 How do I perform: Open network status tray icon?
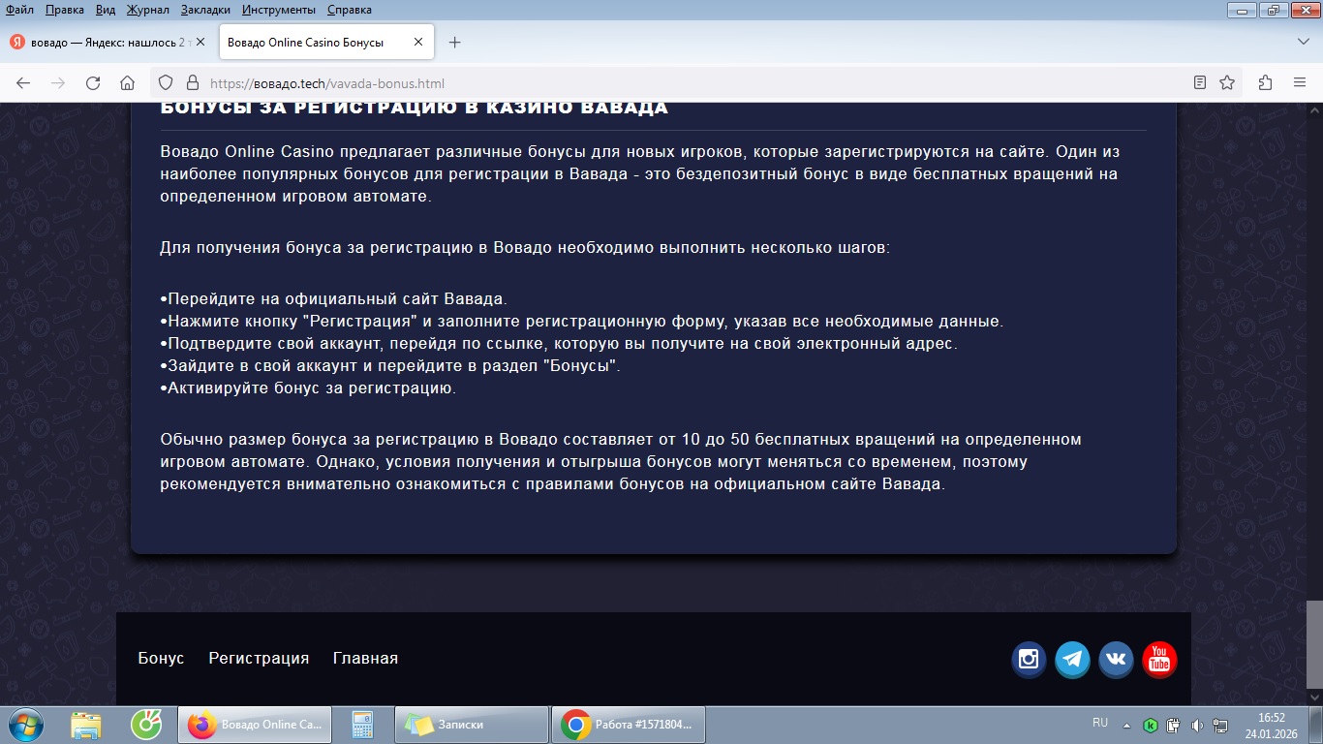coord(1220,725)
